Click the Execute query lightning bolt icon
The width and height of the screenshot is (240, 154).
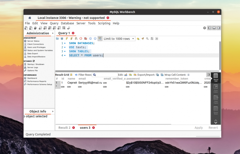pos(67,38)
